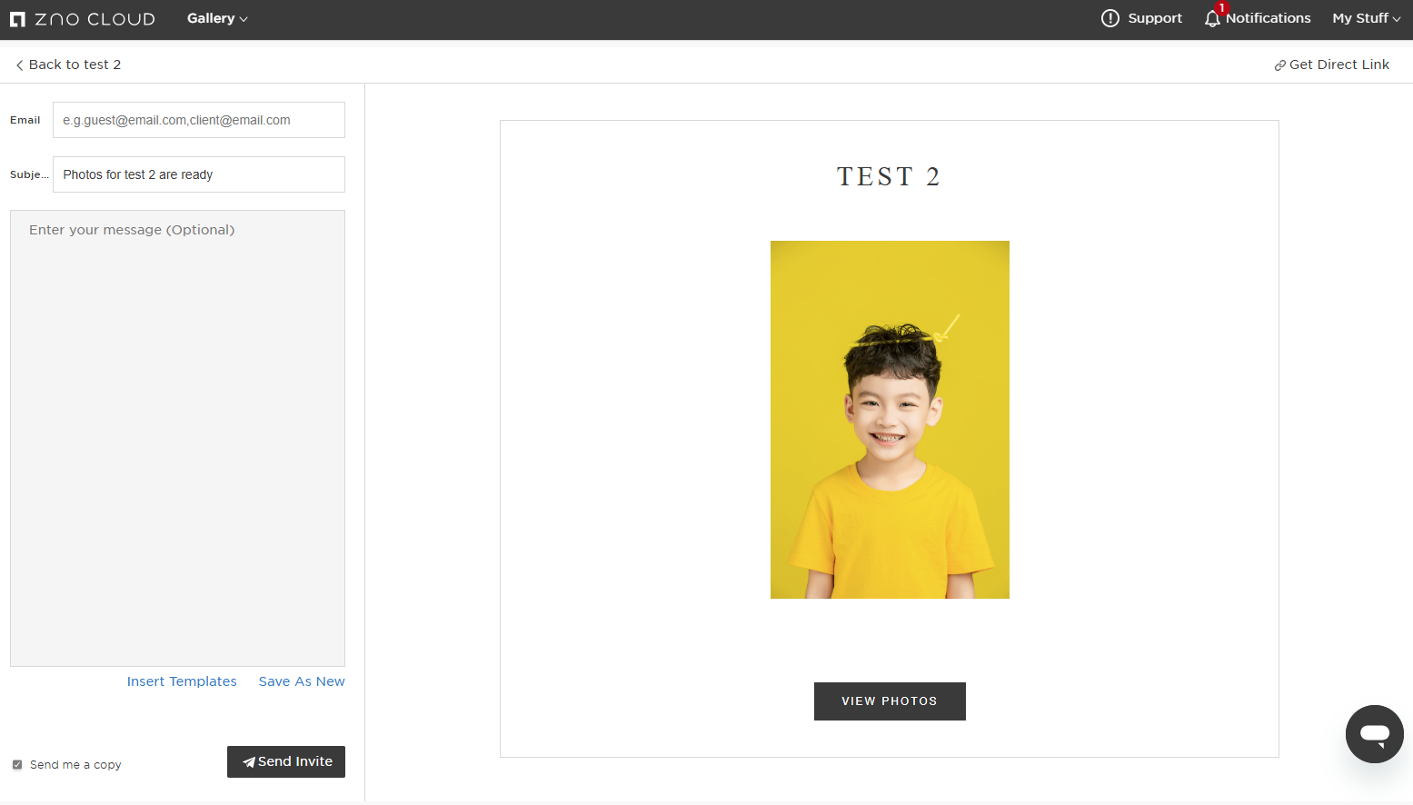Screen dimensions: 1413x805
Task: Expand the My Stuff menu
Action: tap(1367, 18)
